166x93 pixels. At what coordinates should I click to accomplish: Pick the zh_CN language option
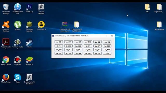(88, 53)
